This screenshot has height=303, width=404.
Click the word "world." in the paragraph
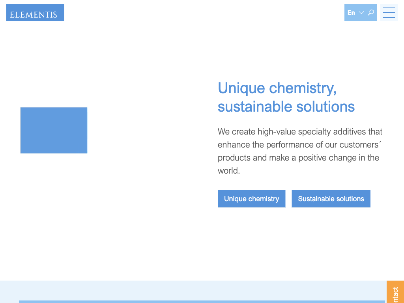click(x=229, y=171)
